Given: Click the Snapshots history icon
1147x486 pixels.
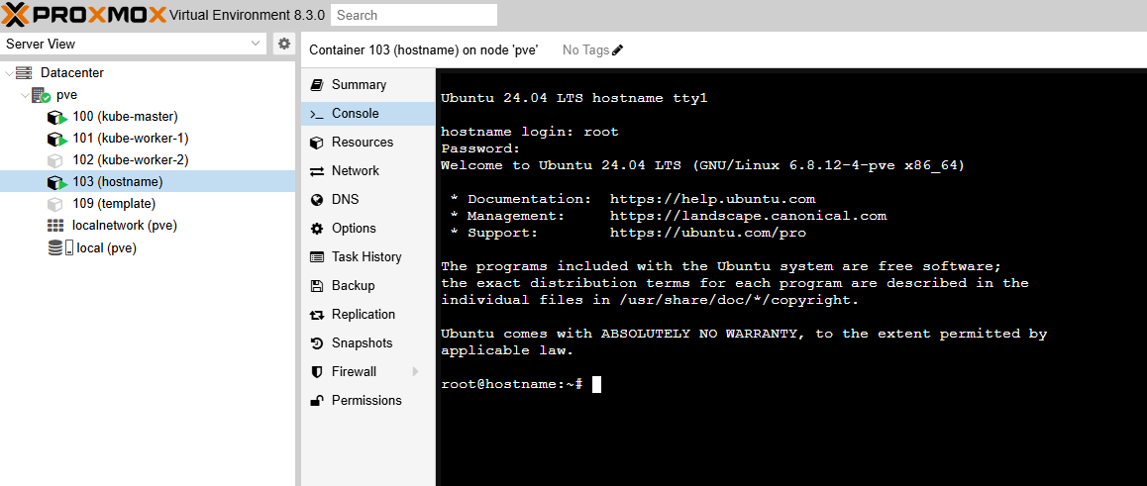Looking at the screenshot, I should click(317, 343).
